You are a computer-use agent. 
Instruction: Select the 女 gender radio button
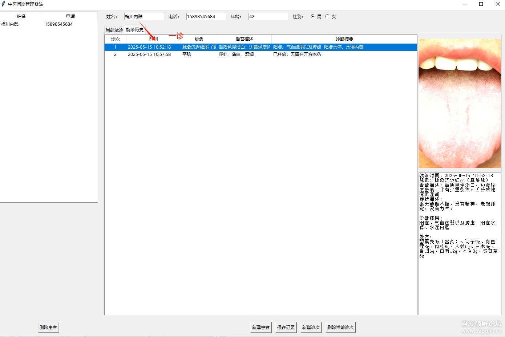point(327,16)
